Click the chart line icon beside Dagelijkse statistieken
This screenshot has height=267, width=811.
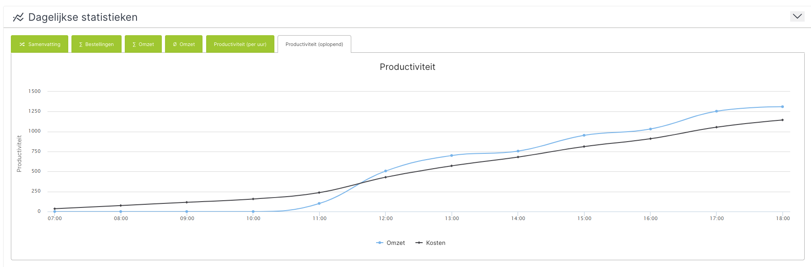pos(18,17)
